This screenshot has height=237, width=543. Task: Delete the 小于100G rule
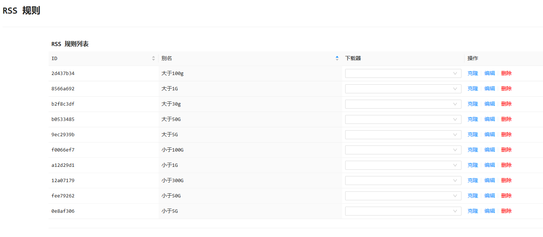[506, 150]
